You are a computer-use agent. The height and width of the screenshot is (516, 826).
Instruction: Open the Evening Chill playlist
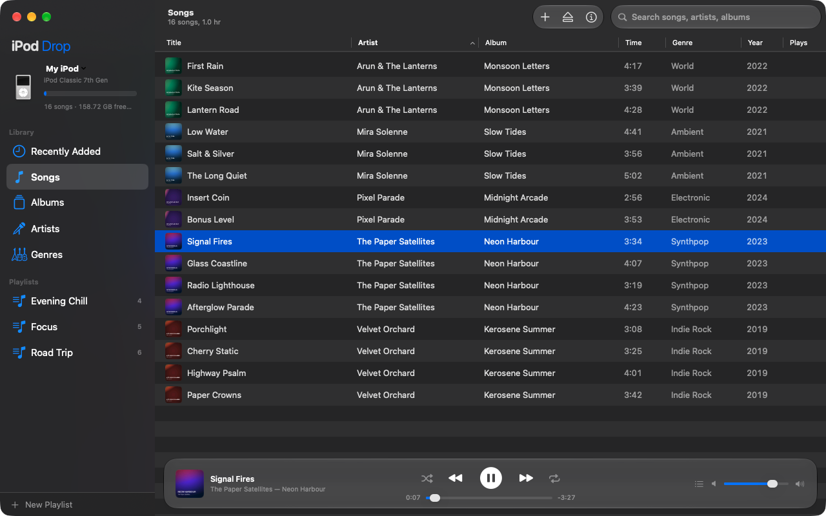click(77, 301)
